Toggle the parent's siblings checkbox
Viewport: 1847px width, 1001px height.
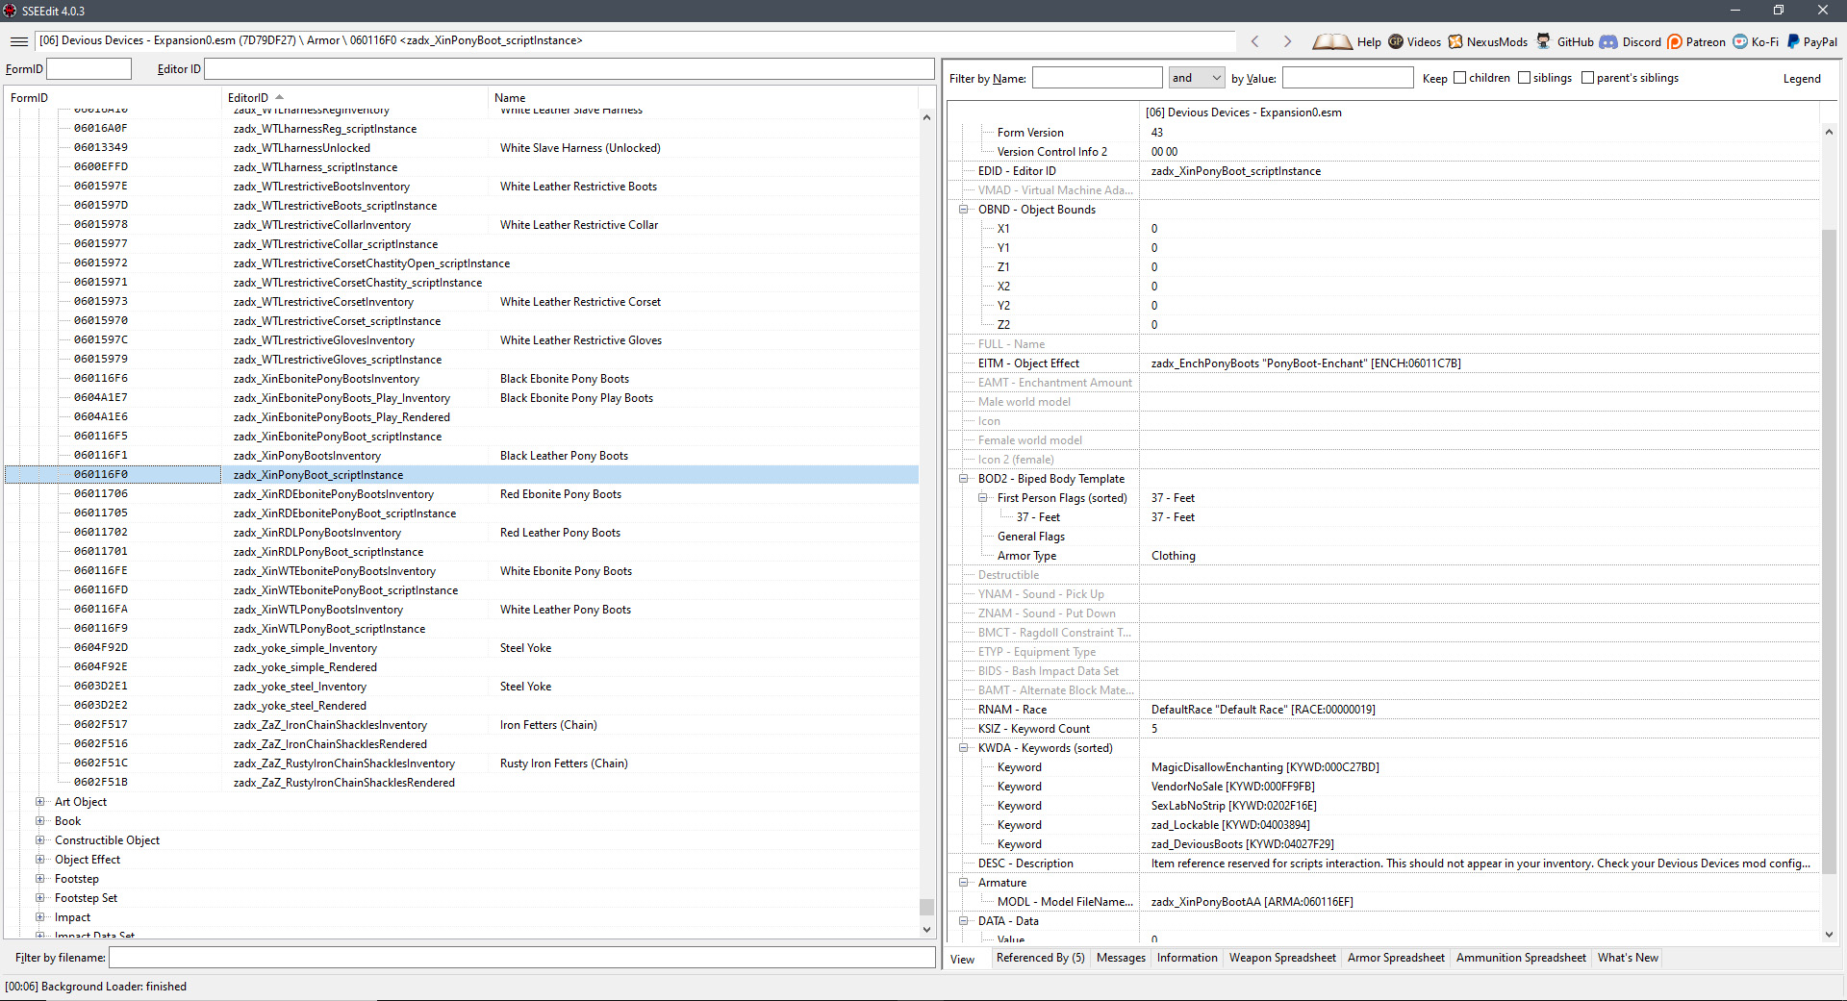[x=1587, y=78]
